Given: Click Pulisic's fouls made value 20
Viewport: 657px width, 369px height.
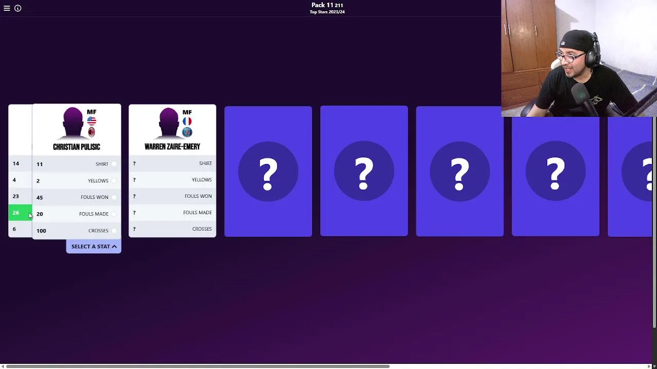Looking at the screenshot, I should pos(40,214).
